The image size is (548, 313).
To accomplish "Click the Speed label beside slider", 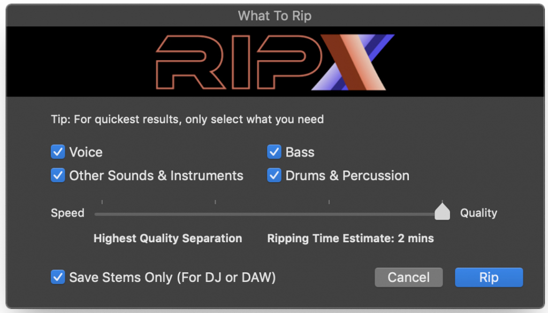I will point(67,213).
